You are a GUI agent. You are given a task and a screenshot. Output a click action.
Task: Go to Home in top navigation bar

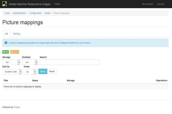pos(57,4)
